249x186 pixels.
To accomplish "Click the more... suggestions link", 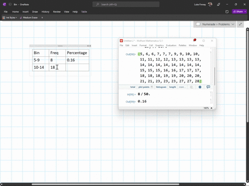I will coord(182,87).
